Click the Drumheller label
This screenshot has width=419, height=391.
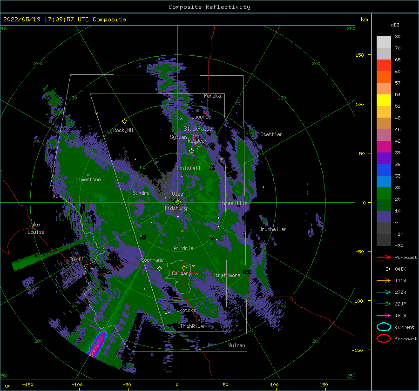click(273, 229)
